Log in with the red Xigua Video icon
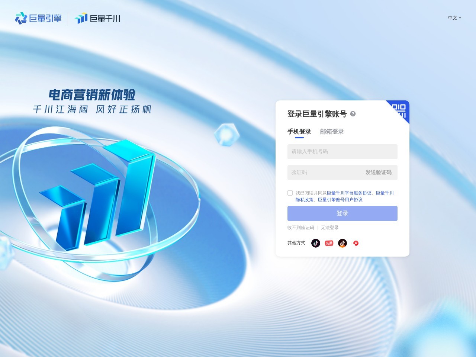Screen dimensions: 476x357 [356, 243]
